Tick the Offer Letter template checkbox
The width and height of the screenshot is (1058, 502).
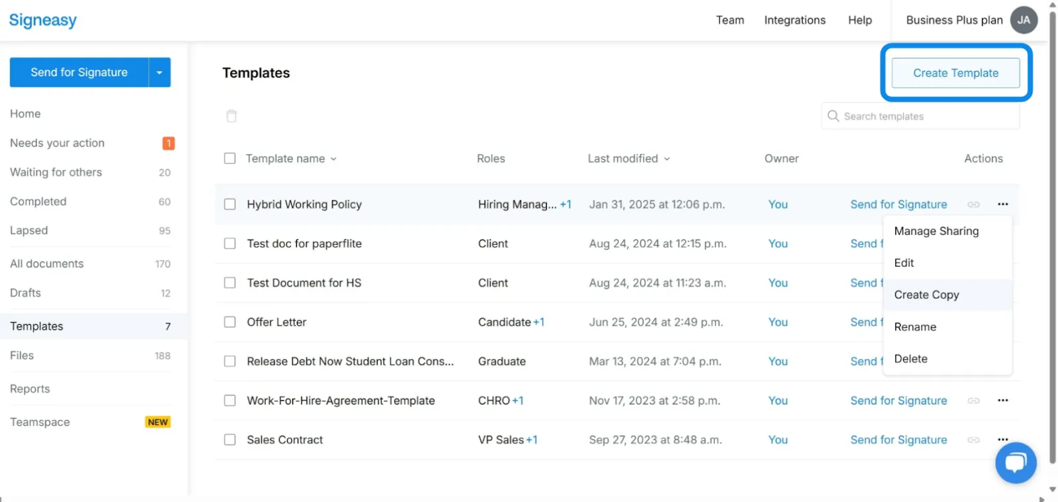tap(229, 322)
